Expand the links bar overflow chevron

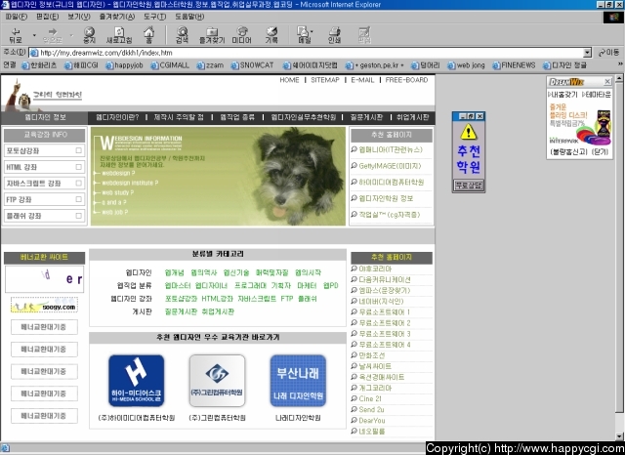pos(620,63)
